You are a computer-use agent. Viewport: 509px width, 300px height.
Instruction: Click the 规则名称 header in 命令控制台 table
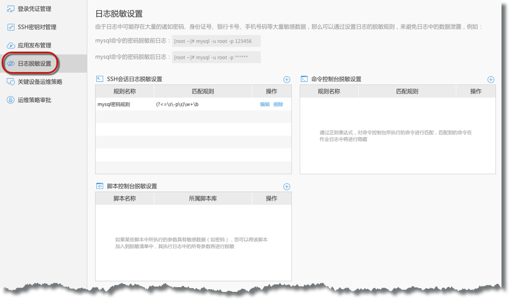(329, 91)
